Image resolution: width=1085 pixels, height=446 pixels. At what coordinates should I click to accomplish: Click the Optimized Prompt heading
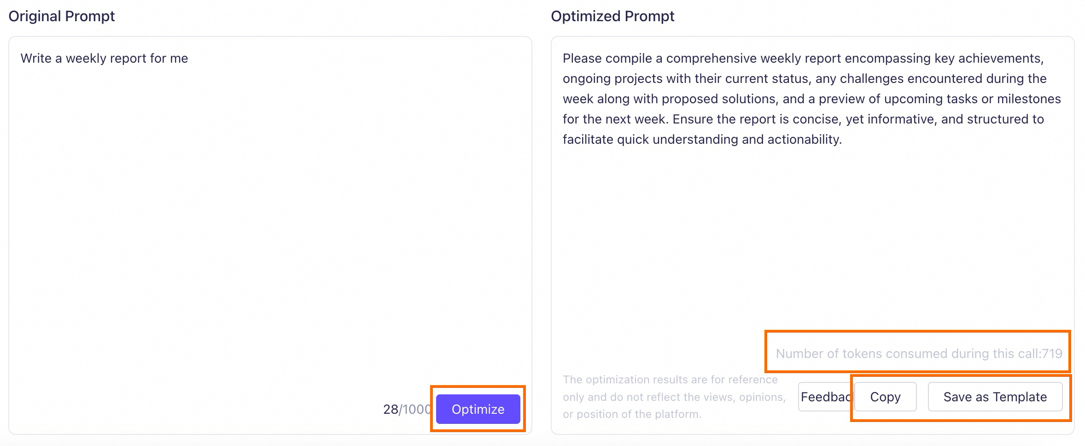[x=612, y=16]
